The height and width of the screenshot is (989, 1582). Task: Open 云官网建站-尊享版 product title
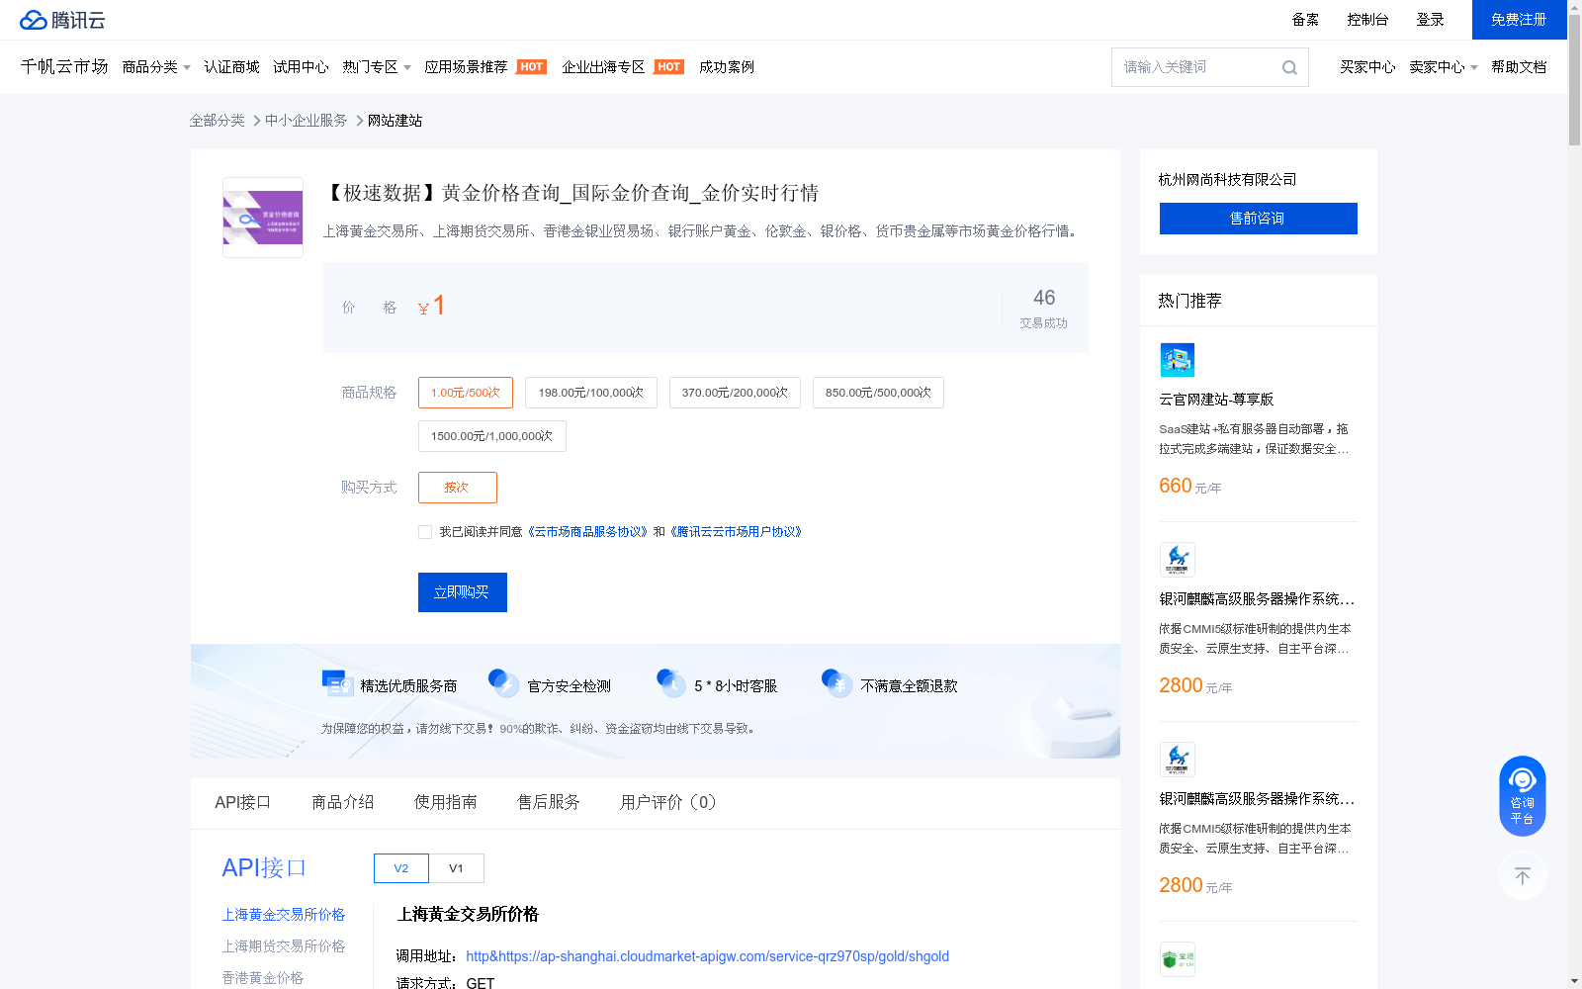tap(1216, 400)
